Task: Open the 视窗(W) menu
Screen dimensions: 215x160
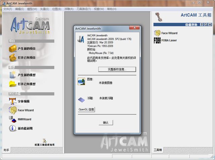Action: 99,9
